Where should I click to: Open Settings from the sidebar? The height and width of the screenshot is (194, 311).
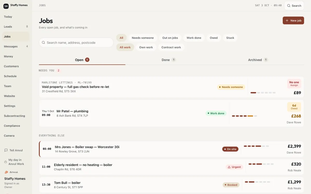click(16, 106)
